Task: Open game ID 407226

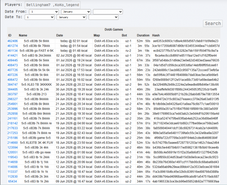Action: tap(12, 75)
